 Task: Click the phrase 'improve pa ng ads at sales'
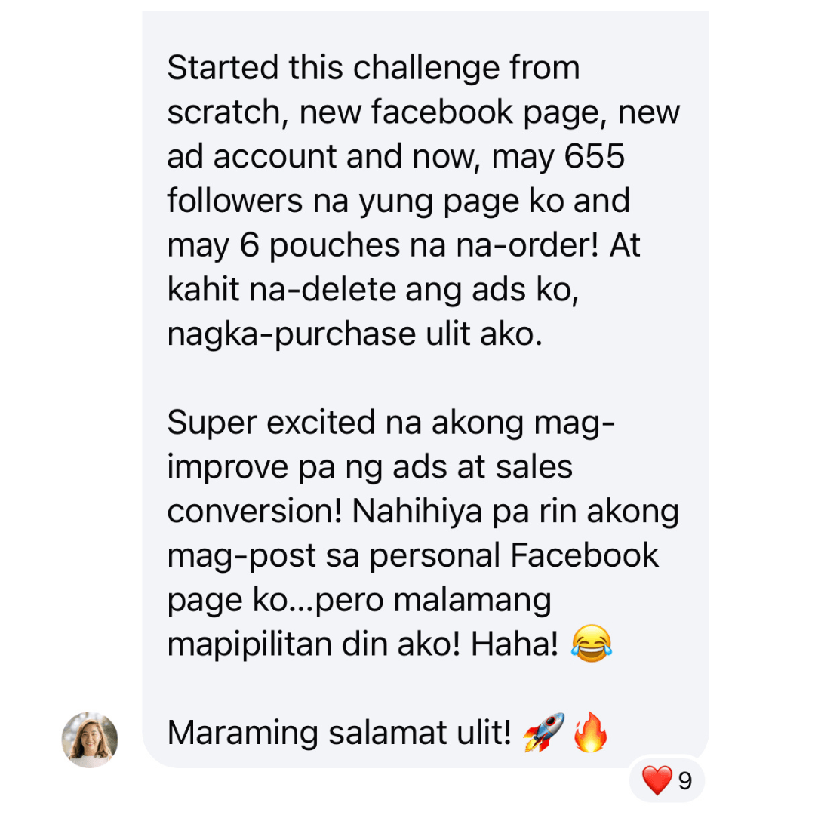[x=370, y=467]
